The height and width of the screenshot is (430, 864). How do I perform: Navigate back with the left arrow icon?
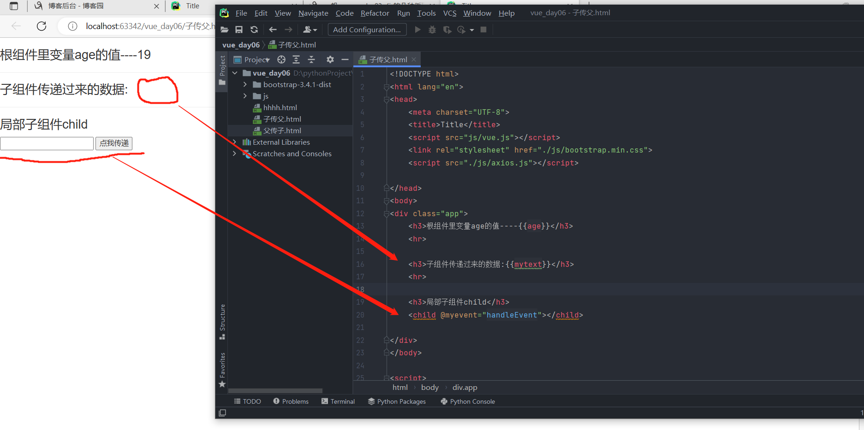pos(273,30)
